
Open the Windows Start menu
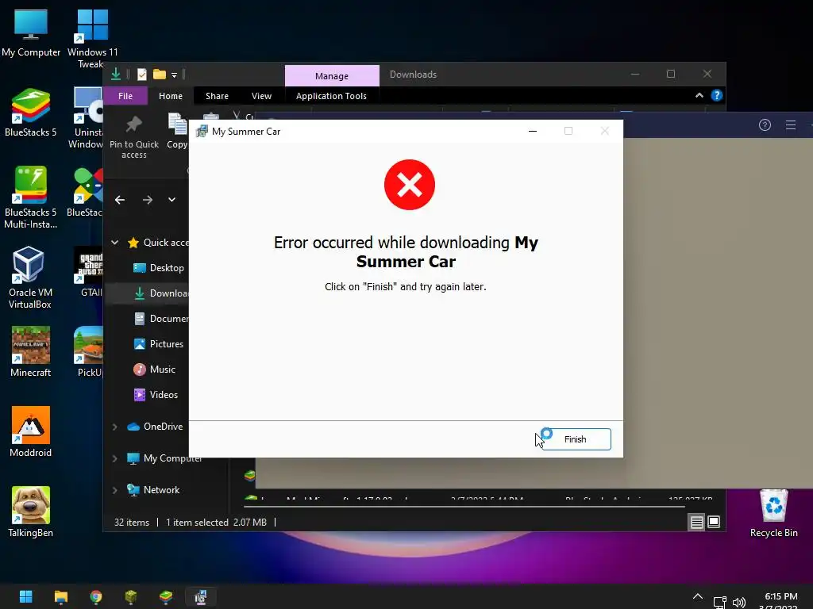(26, 596)
